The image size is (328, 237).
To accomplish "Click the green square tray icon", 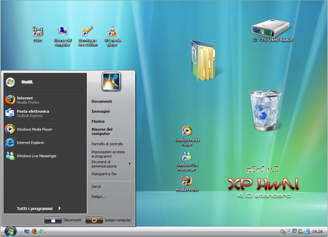I will coord(295,231).
